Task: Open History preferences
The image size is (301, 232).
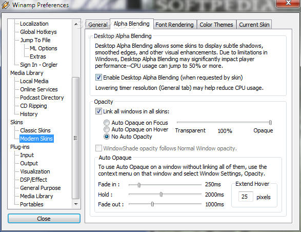Action: [x=29, y=114]
